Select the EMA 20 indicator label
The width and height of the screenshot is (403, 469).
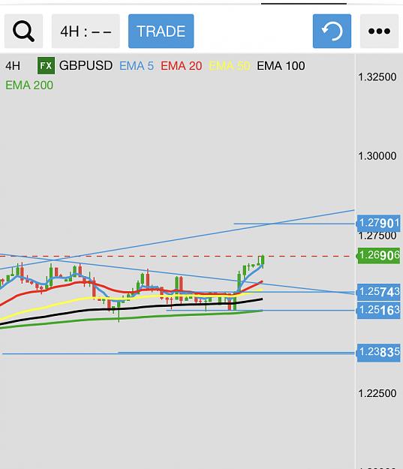tap(182, 66)
